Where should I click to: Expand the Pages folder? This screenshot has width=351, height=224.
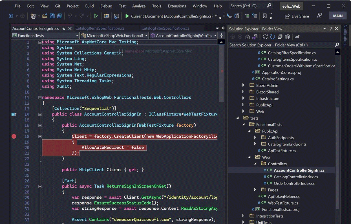255,190
